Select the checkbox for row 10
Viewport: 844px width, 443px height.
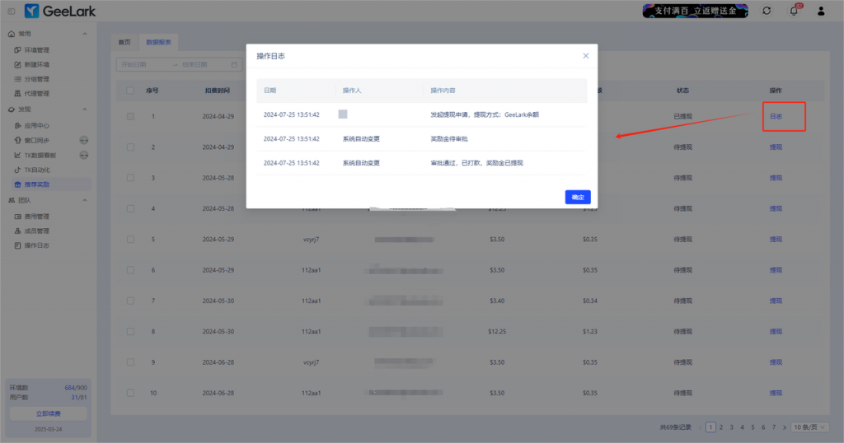coord(130,393)
